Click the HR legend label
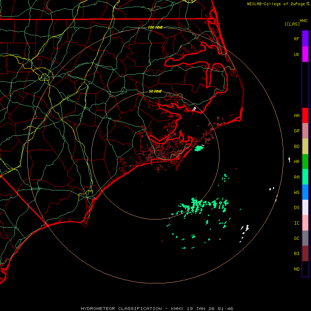The width and height of the screenshot is (311, 311). click(x=296, y=162)
